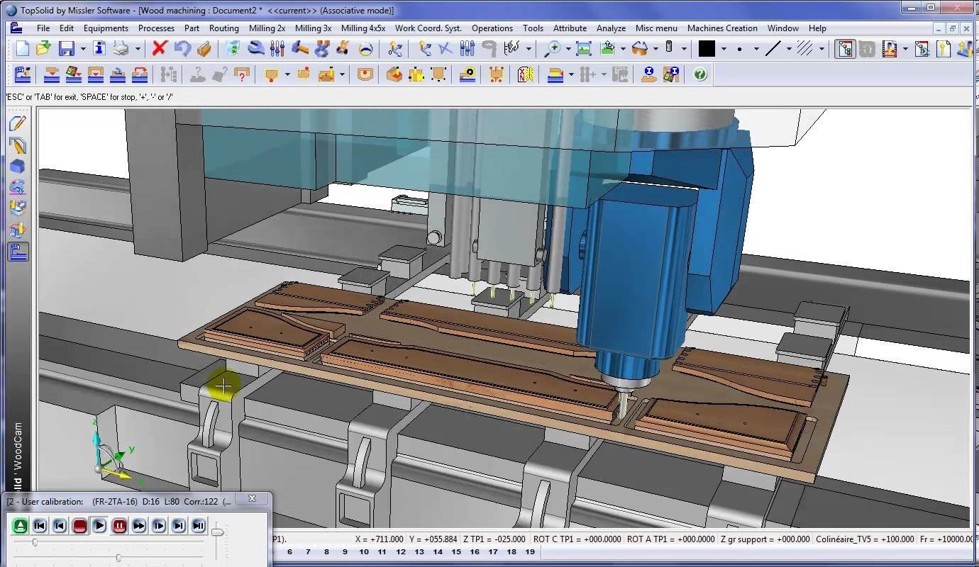
Task: Click the lower horizontal slider in the simulation panel
Action: pos(109,558)
